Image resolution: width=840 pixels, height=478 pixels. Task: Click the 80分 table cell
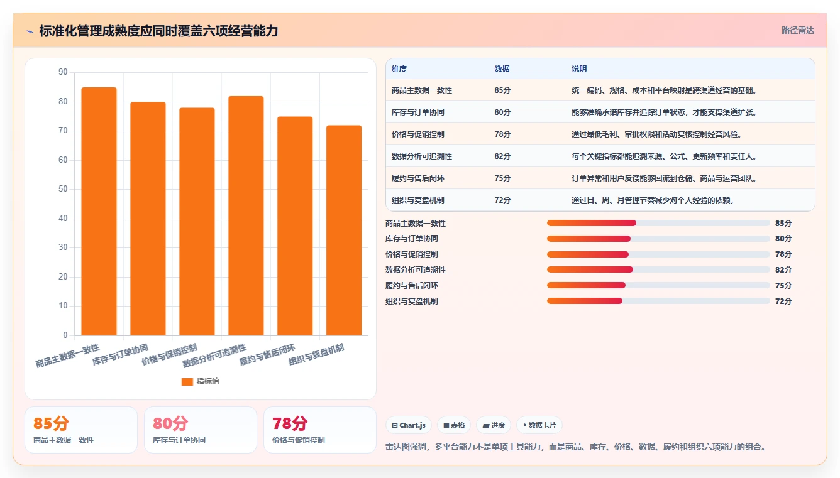(503, 112)
